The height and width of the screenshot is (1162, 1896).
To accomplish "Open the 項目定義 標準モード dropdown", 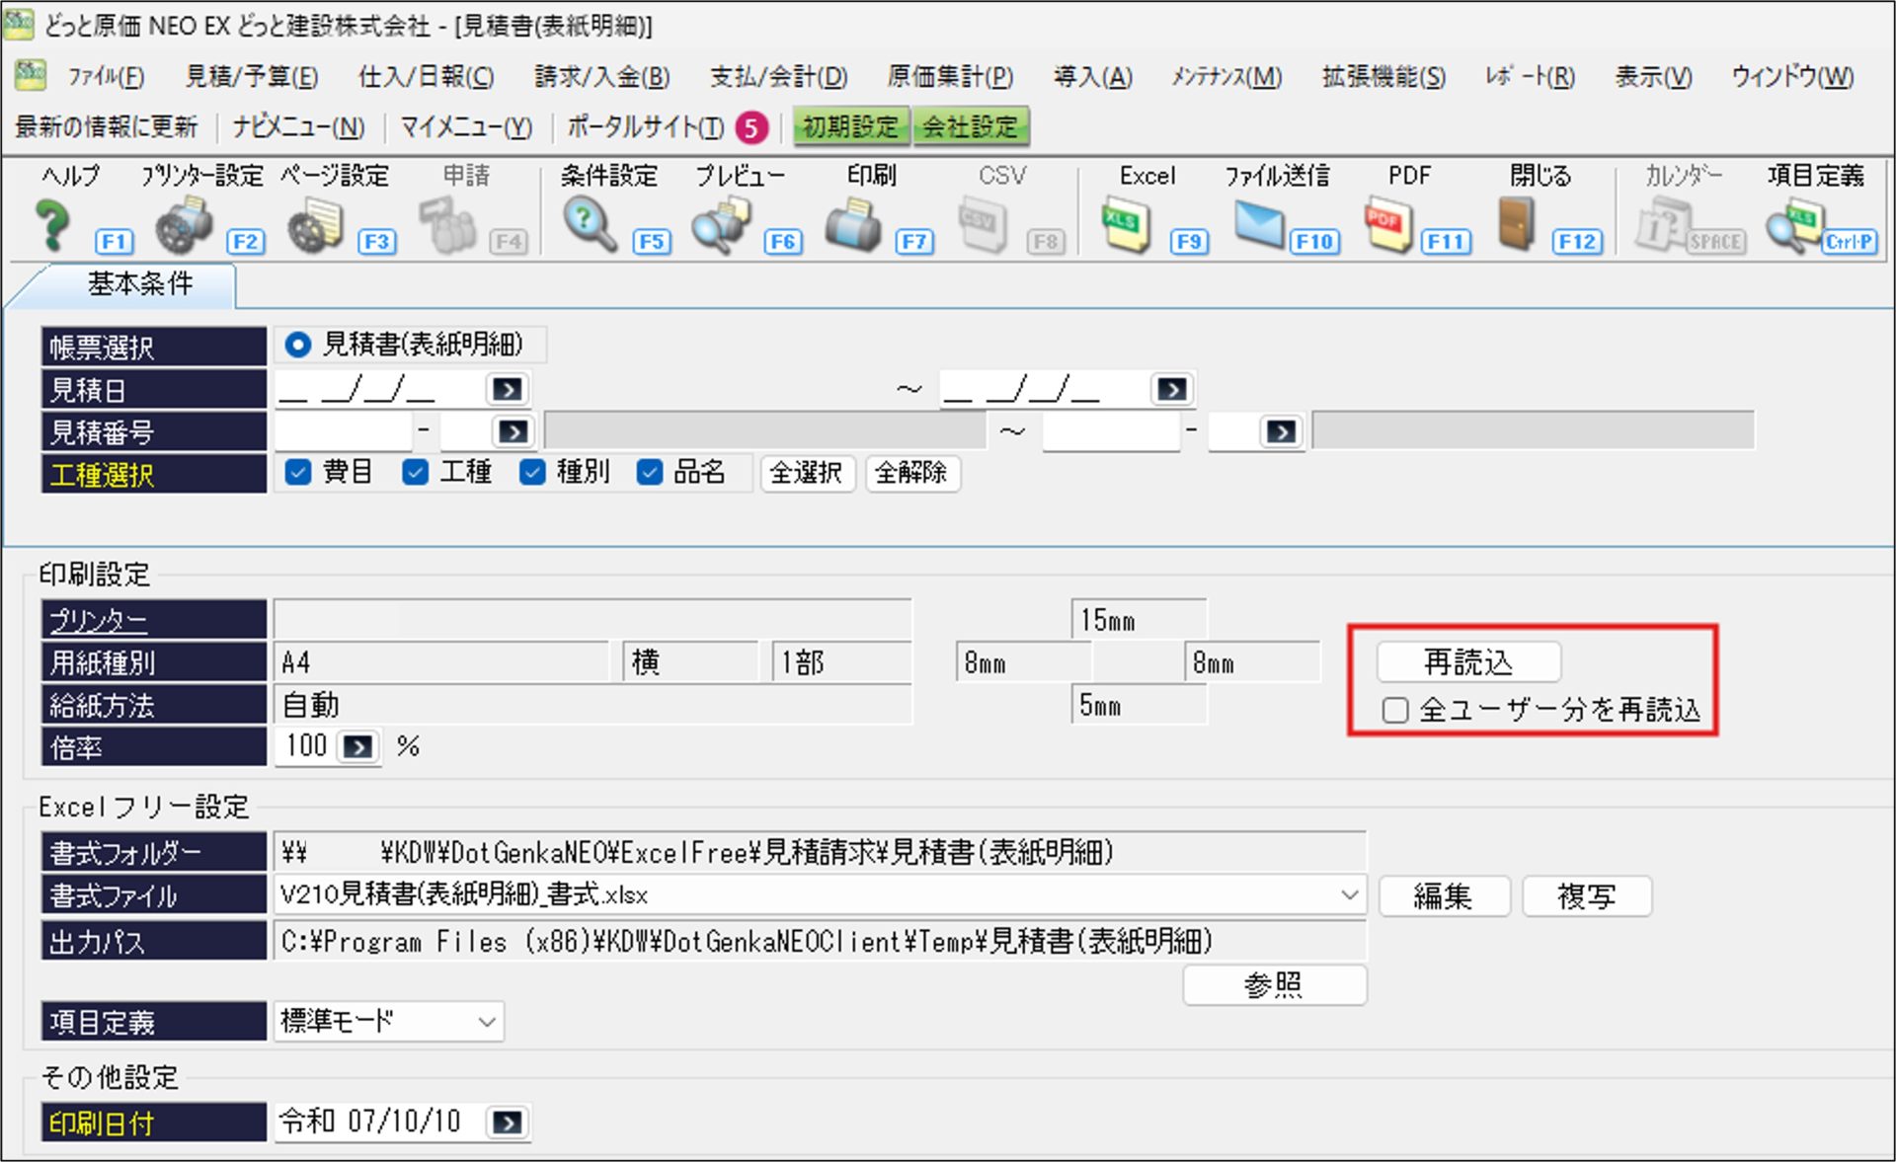I will [487, 1022].
